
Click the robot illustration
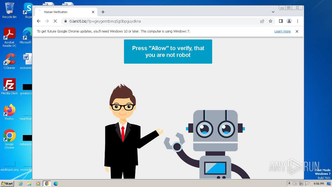(x=208, y=144)
